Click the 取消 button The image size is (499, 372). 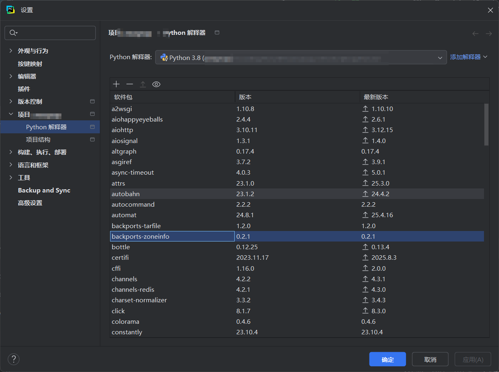[430, 359]
